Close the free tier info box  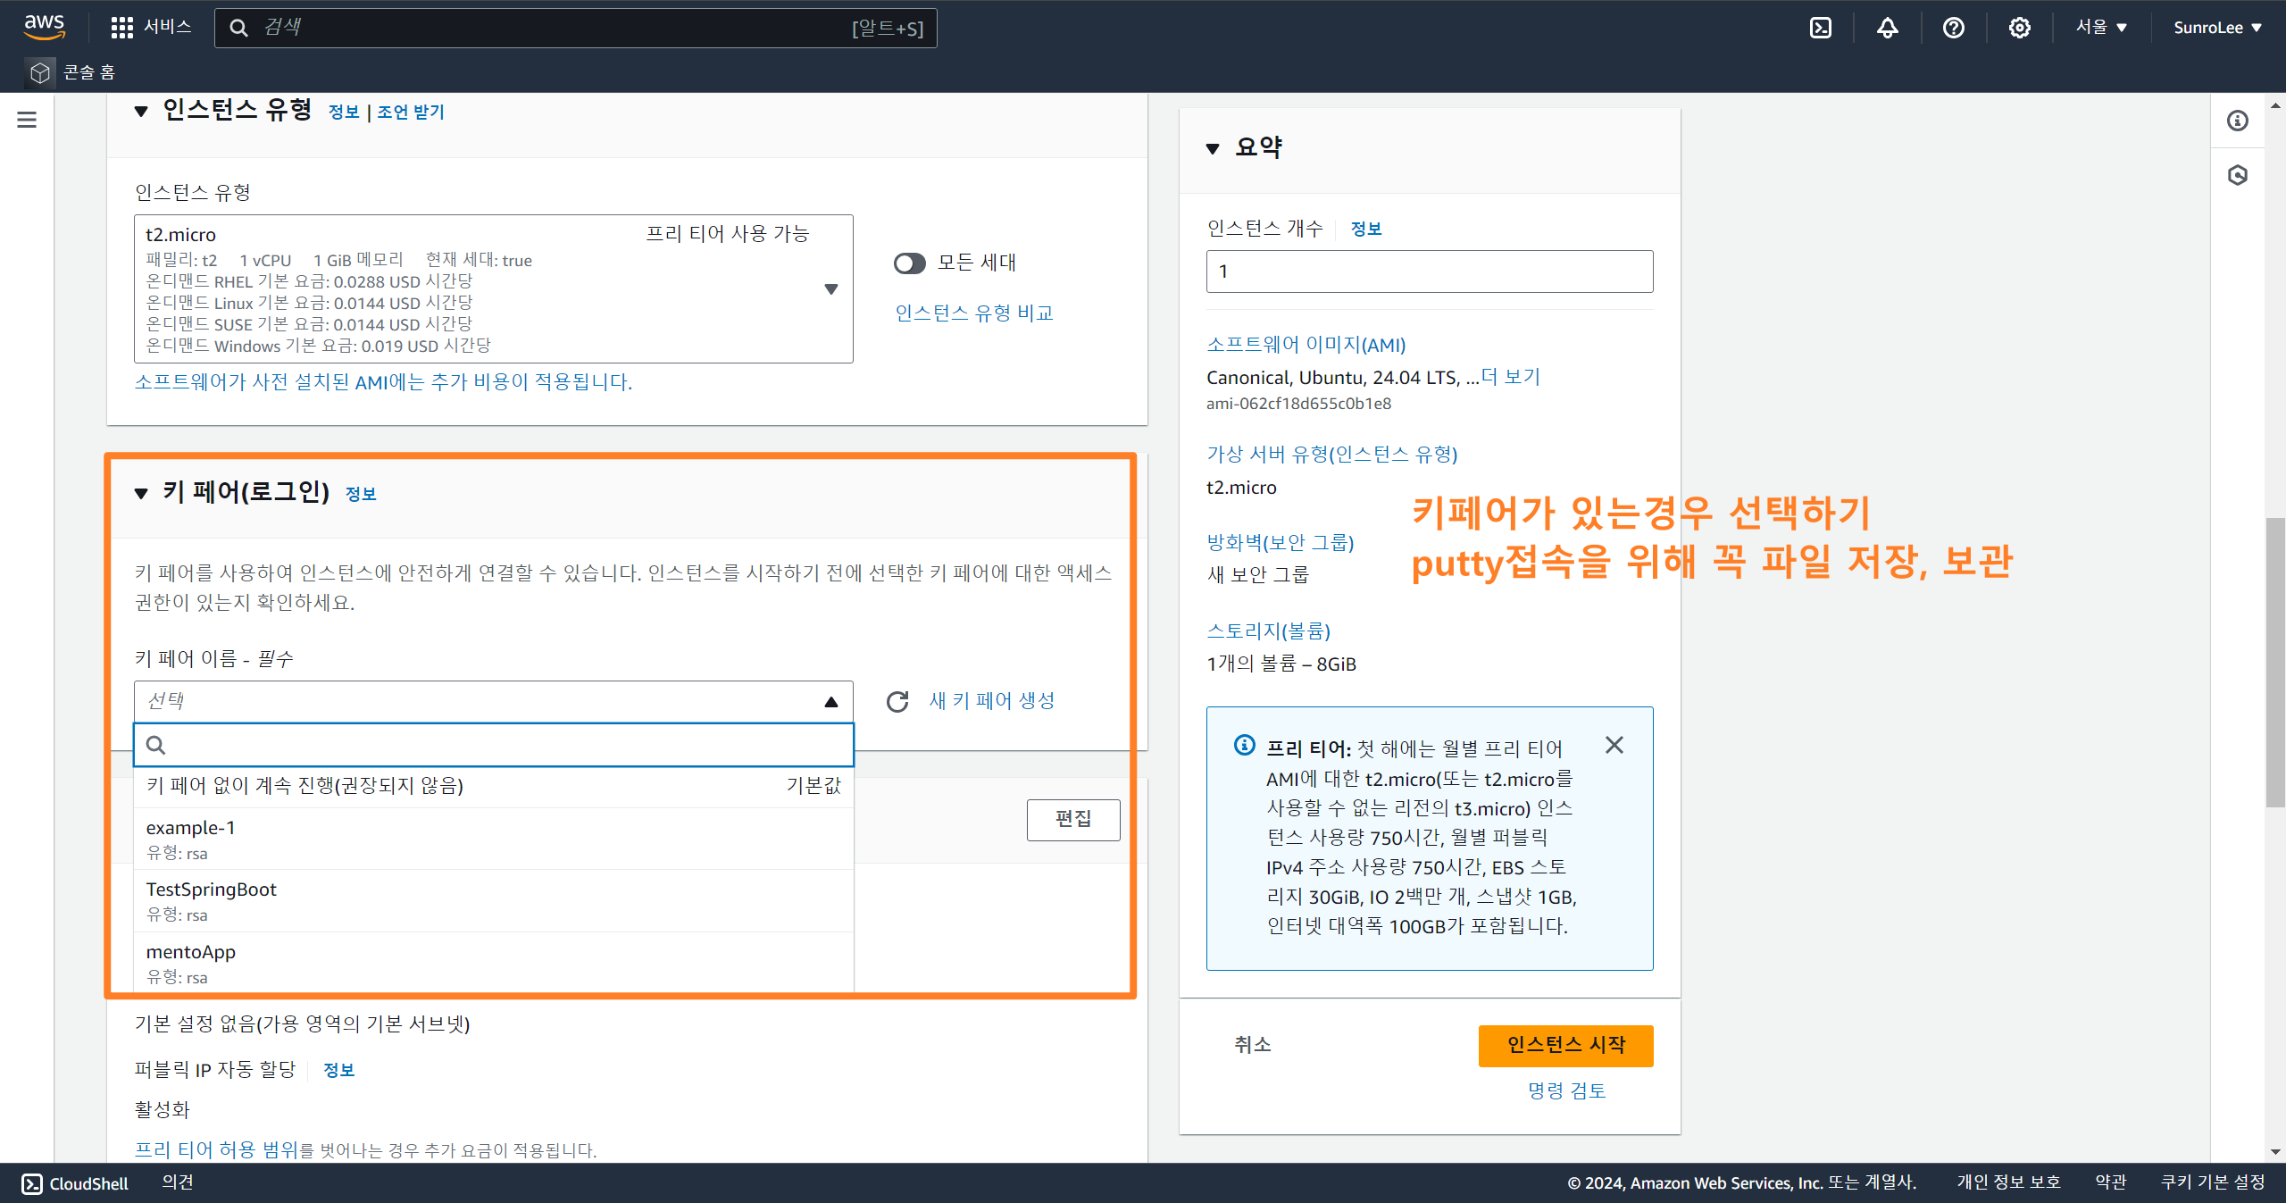[x=1614, y=745]
